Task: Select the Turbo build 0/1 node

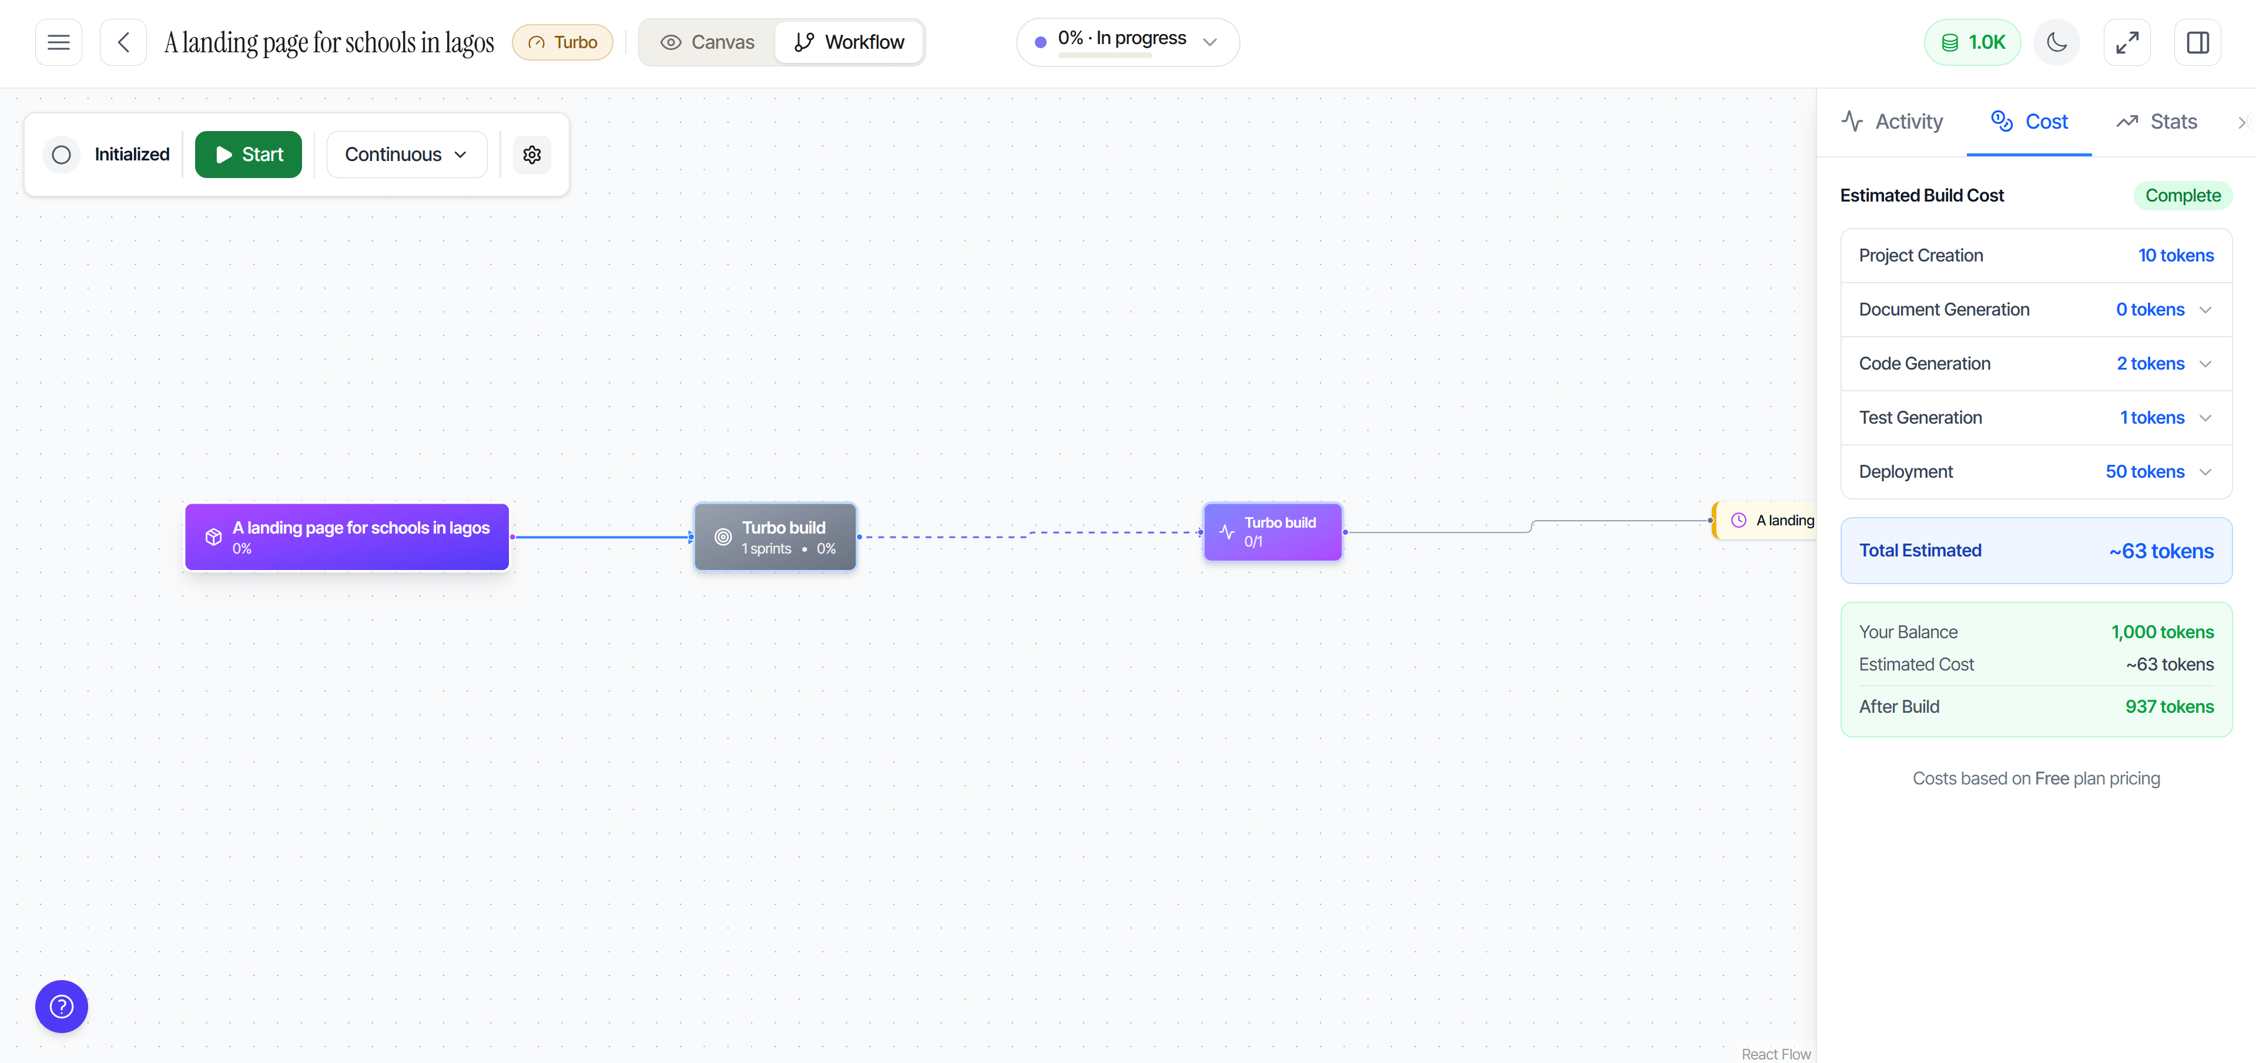Action: 1272,531
